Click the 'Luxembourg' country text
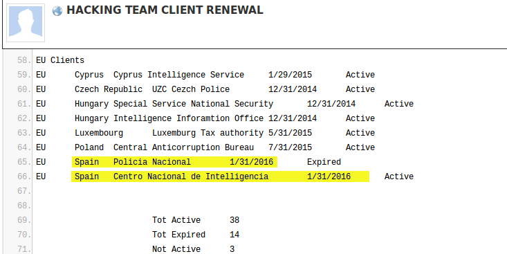The height and width of the screenshot is (254, 507). 99,133
